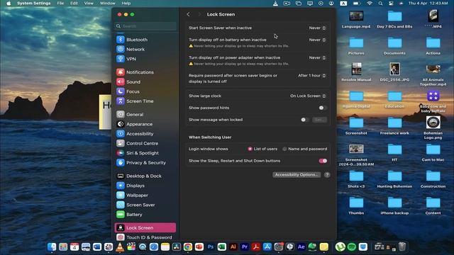Select List of users radio button
The width and height of the screenshot is (454, 255).
pos(250,149)
